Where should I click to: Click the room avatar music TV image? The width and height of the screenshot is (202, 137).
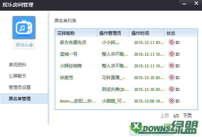click(24, 27)
